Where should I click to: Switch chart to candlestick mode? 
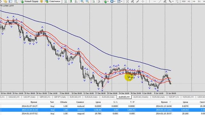71,1
